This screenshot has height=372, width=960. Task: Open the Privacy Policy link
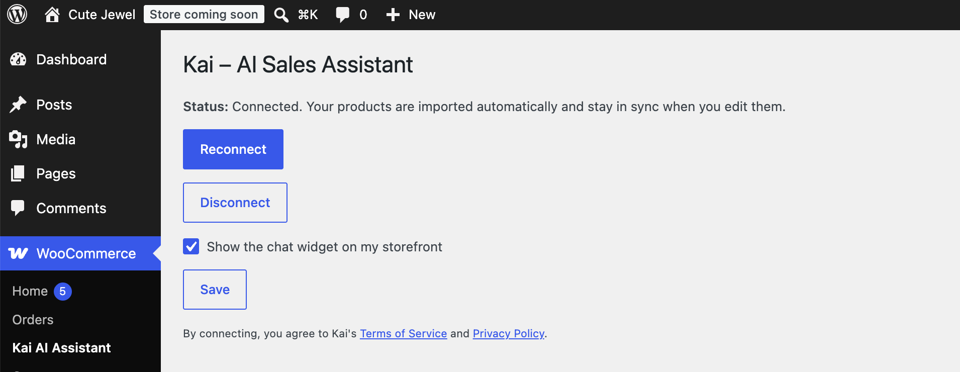pos(509,334)
